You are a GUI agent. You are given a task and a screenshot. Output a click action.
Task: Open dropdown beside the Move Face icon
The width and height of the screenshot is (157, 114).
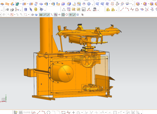141,4
